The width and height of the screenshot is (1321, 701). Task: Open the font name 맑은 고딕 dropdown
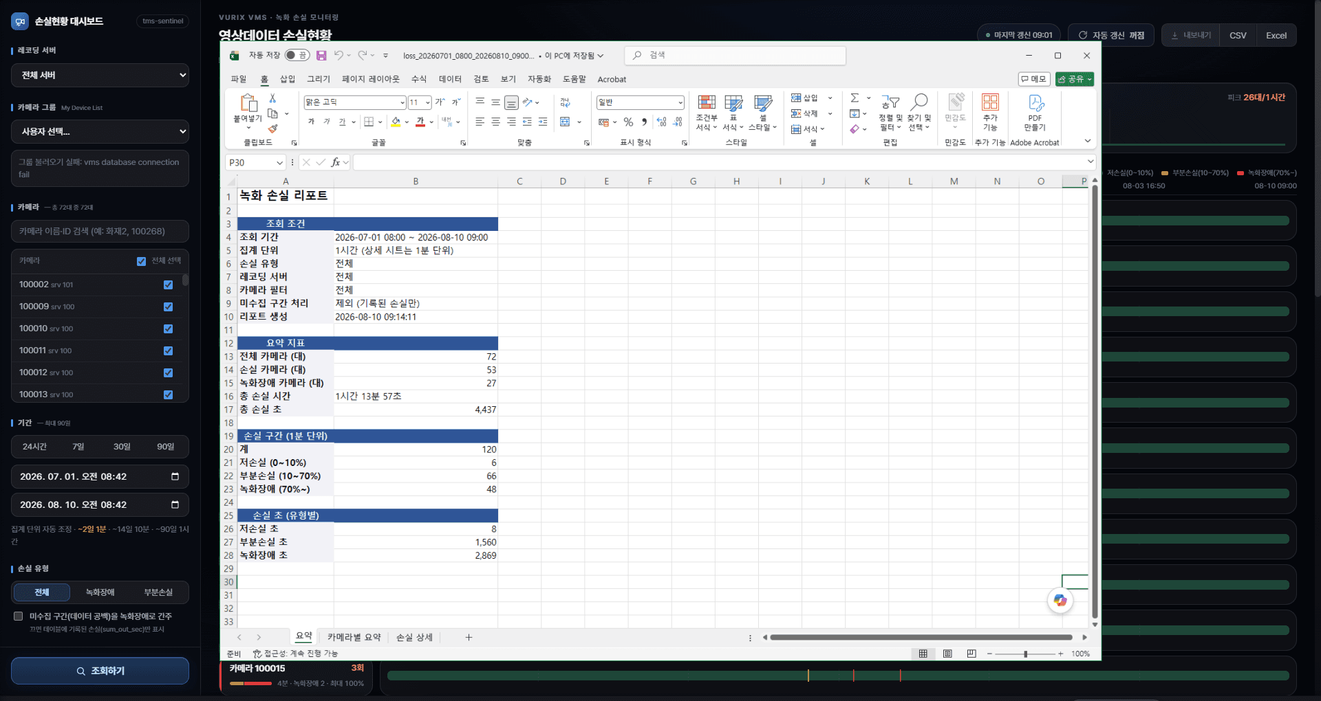(402, 102)
